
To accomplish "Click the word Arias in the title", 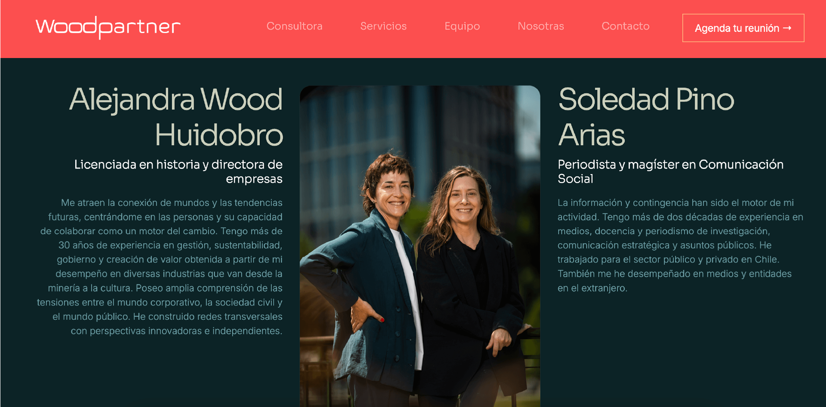I will 592,135.
